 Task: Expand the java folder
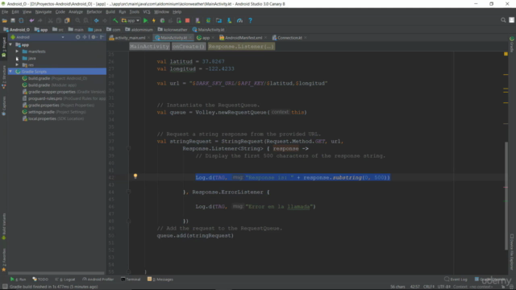pos(17,58)
